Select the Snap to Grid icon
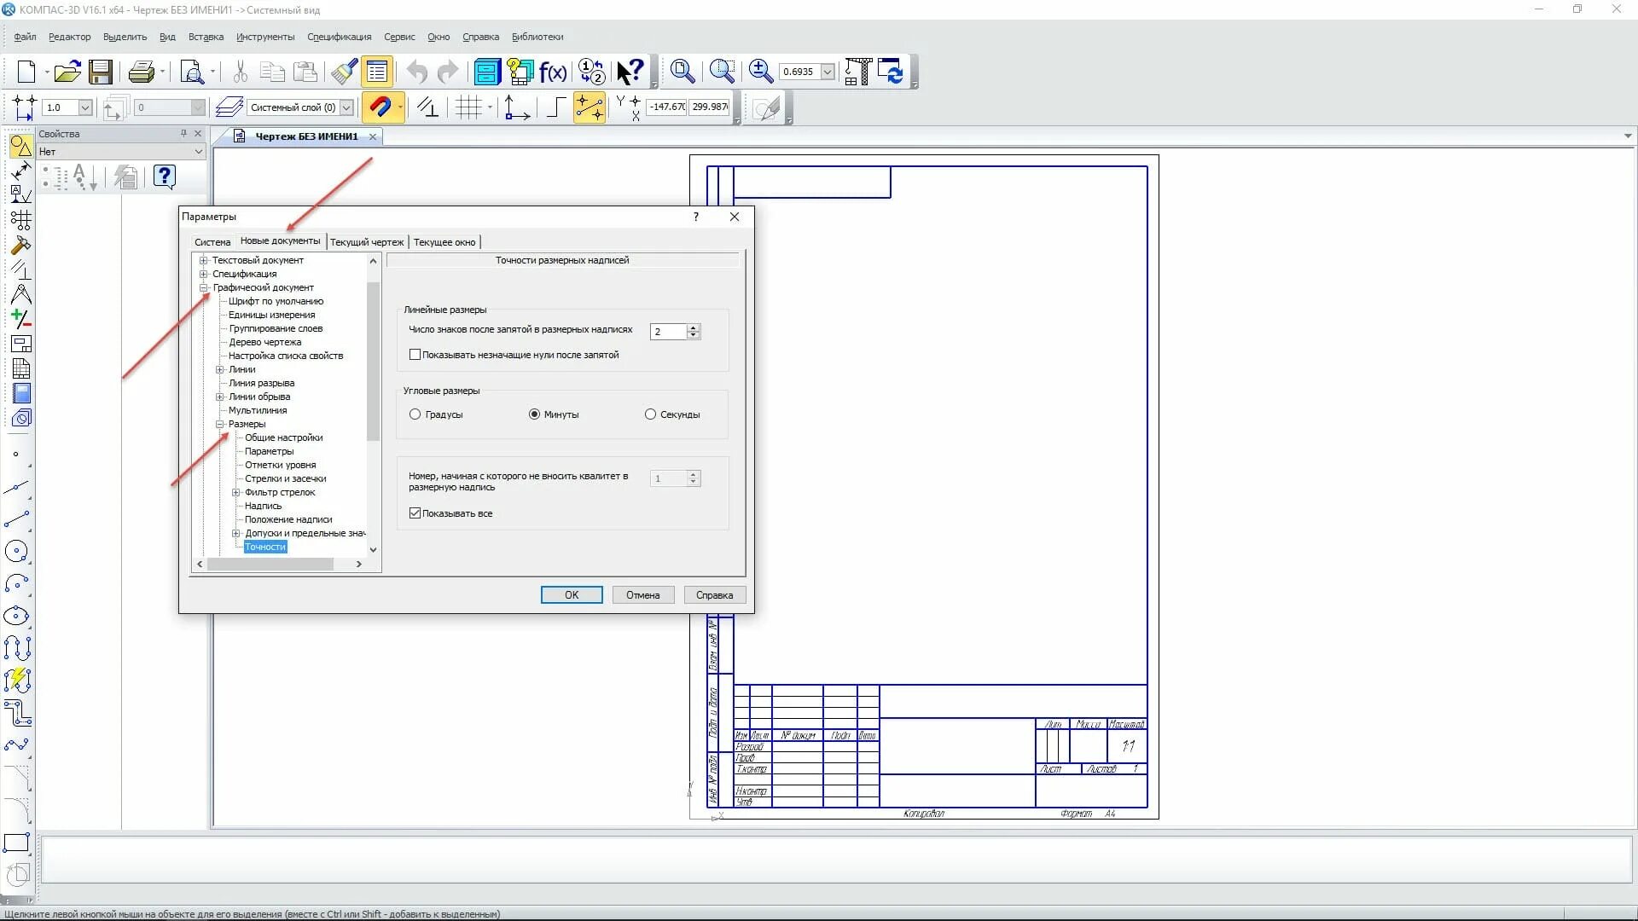The width and height of the screenshot is (1638, 921). coord(470,106)
